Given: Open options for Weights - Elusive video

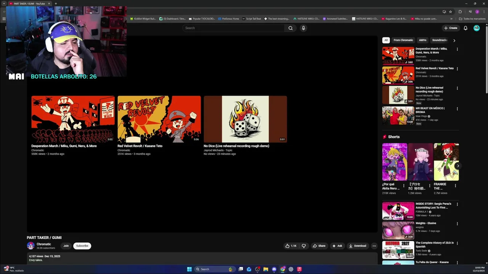Looking at the screenshot, I should tap(457, 224).
